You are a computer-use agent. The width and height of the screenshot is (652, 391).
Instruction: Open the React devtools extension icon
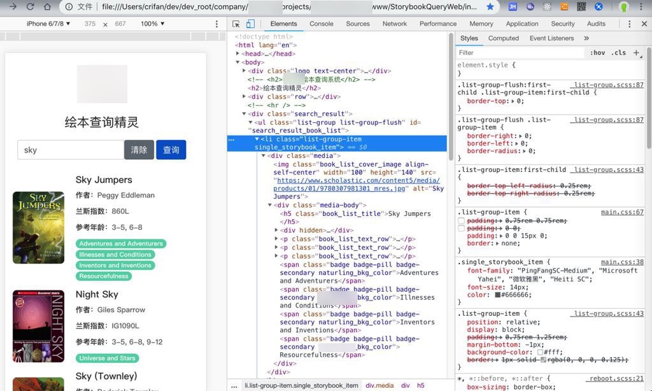pyautogui.click(x=547, y=6)
